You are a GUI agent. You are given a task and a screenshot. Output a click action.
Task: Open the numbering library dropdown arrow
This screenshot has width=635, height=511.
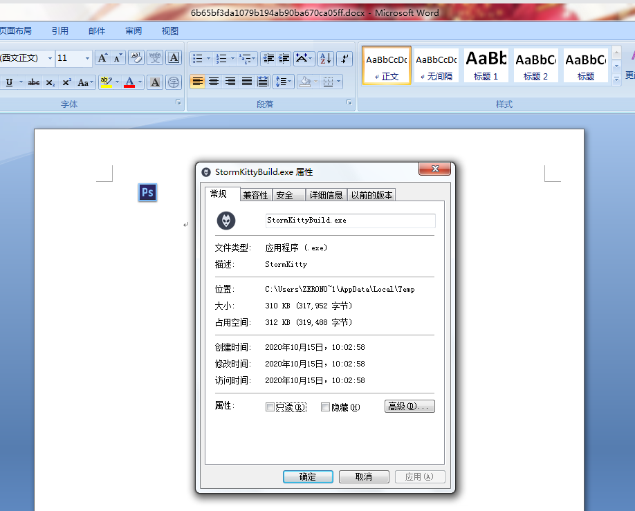point(232,58)
